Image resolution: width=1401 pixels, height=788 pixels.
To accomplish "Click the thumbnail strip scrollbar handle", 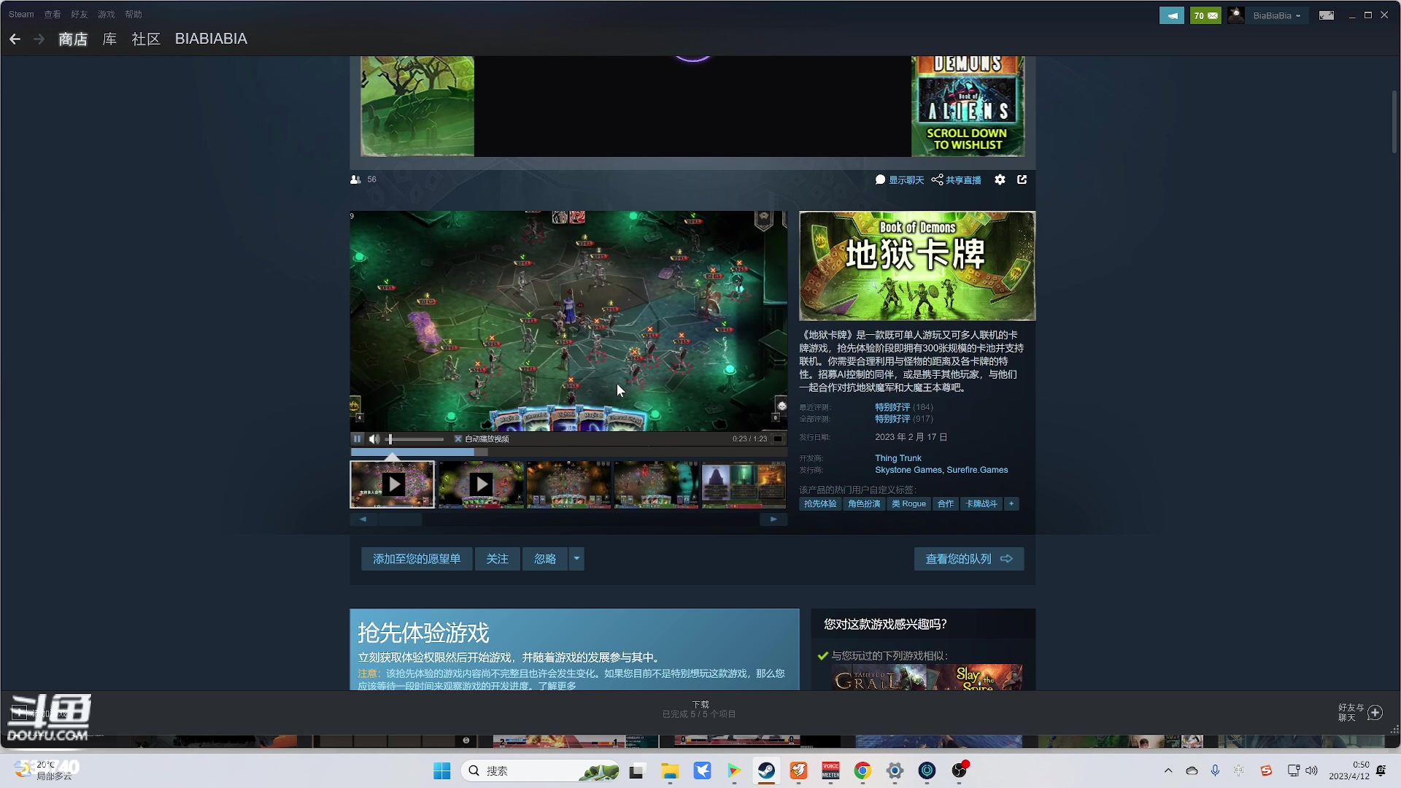I will tap(400, 519).
